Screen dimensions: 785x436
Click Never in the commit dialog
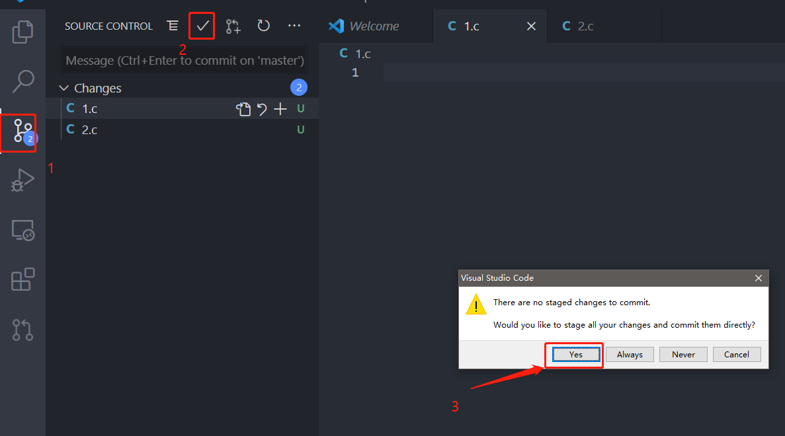tap(683, 355)
